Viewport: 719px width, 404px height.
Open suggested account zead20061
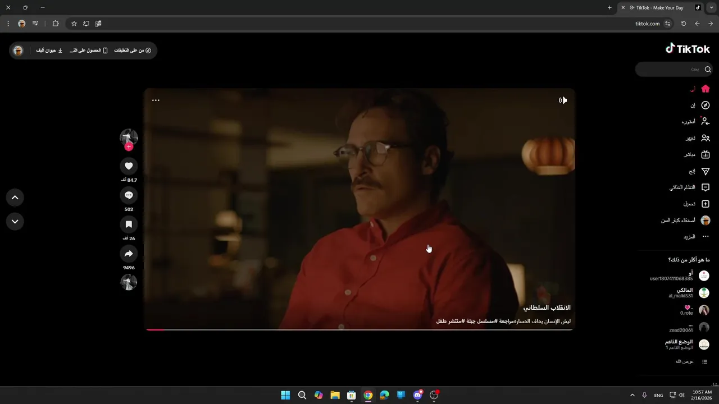coord(689,327)
